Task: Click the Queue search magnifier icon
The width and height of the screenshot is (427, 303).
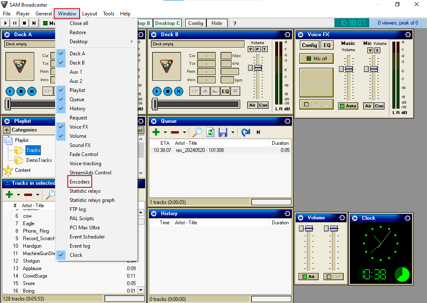Action: (197, 132)
